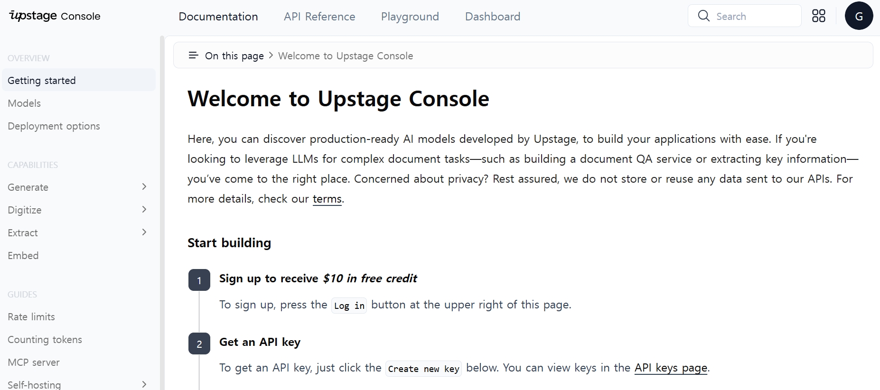Switch to the Playground tab
The height and width of the screenshot is (390, 880).
(x=410, y=17)
